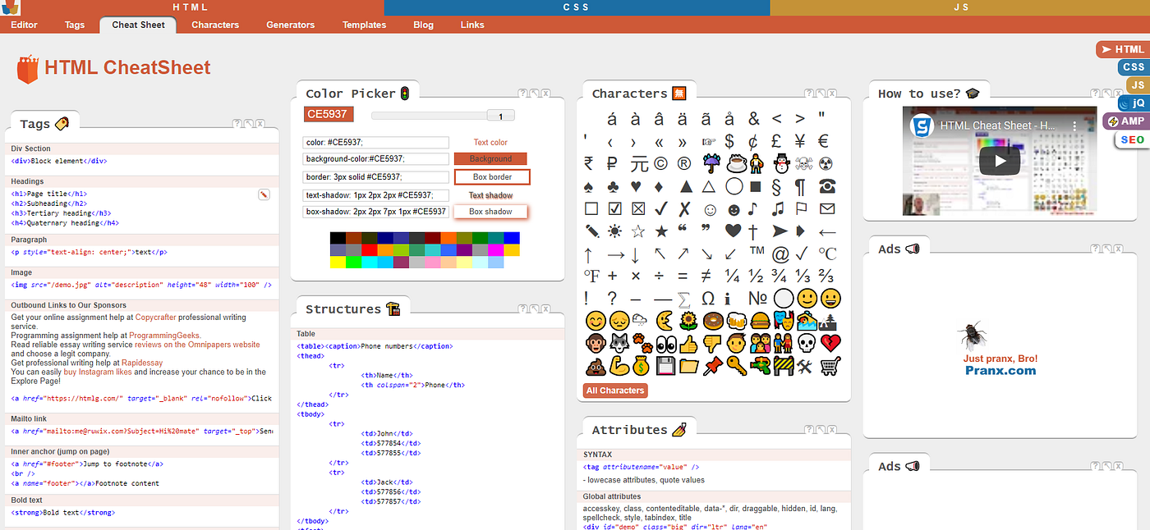
Task: Select the copyright symbol character
Action: coord(661,164)
